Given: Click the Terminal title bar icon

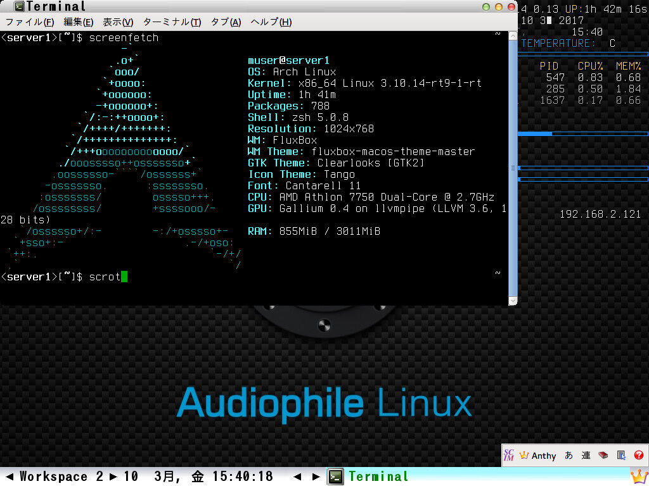Looking at the screenshot, I should click(19, 6).
